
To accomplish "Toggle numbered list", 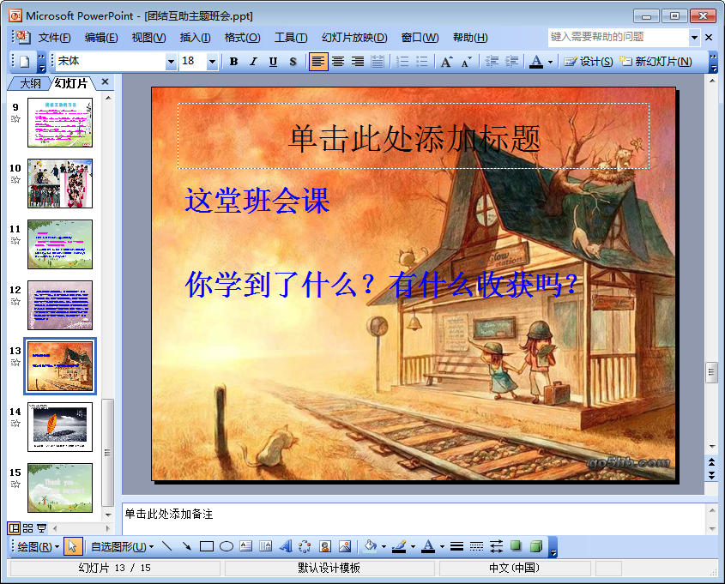I will (402, 62).
